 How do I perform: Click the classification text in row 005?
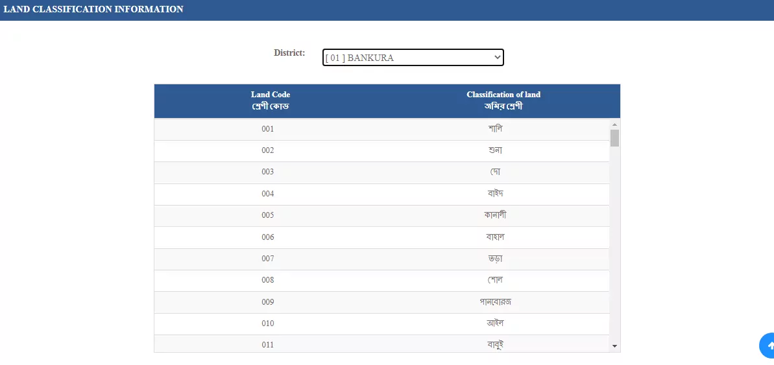pyautogui.click(x=496, y=215)
